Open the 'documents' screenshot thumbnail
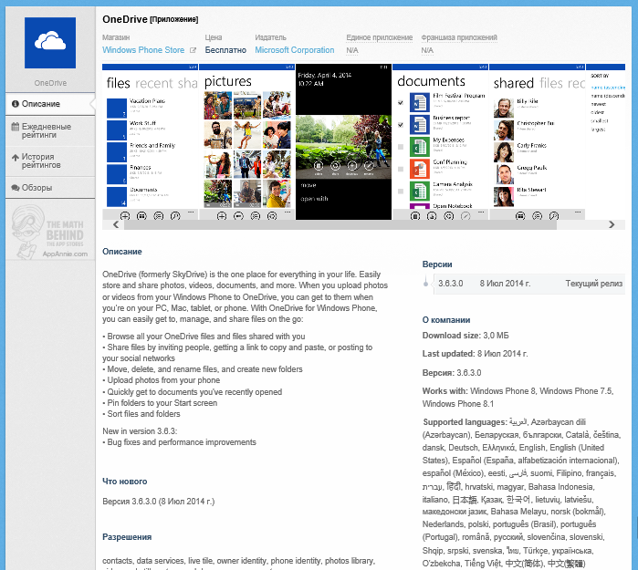The image size is (638, 570). coord(440,142)
